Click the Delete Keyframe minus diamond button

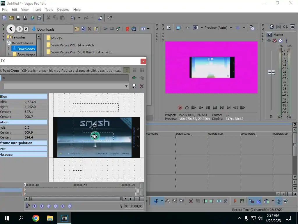pos(70,206)
